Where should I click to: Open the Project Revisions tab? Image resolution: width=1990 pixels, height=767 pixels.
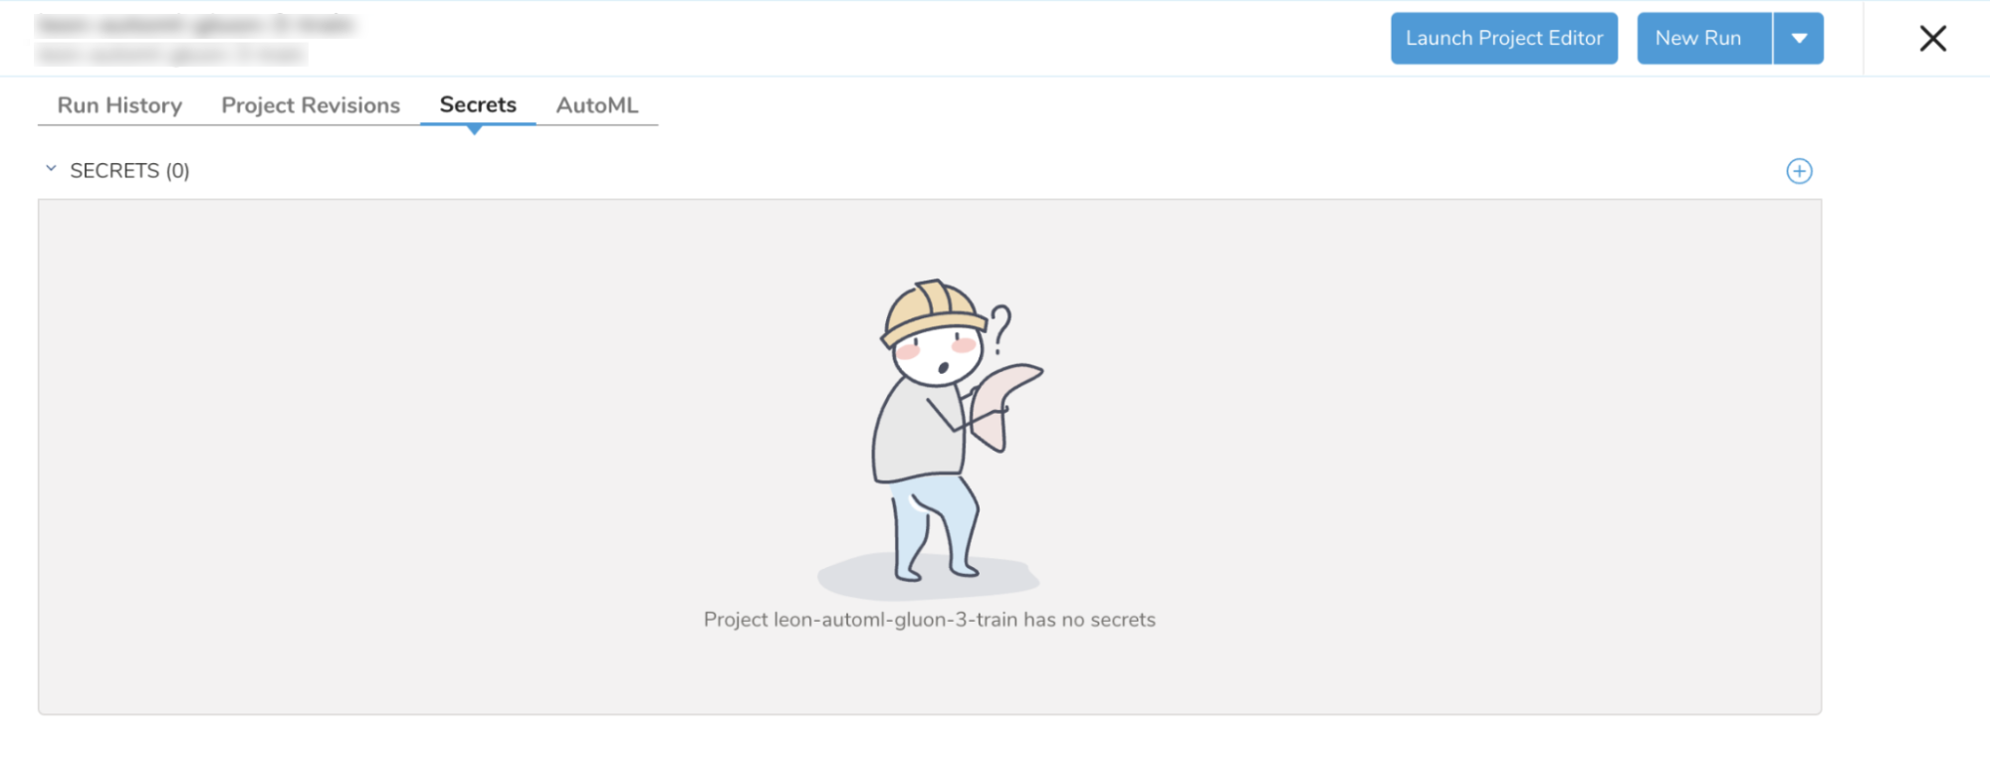pyautogui.click(x=311, y=105)
